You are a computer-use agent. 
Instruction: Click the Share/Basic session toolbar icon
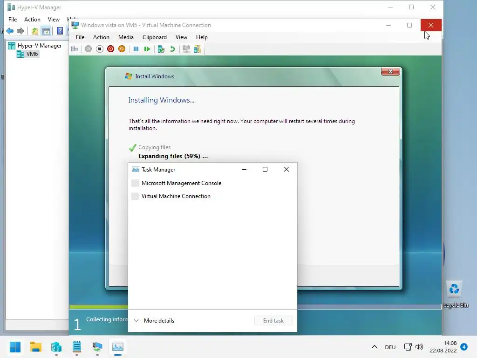click(197, 49)
